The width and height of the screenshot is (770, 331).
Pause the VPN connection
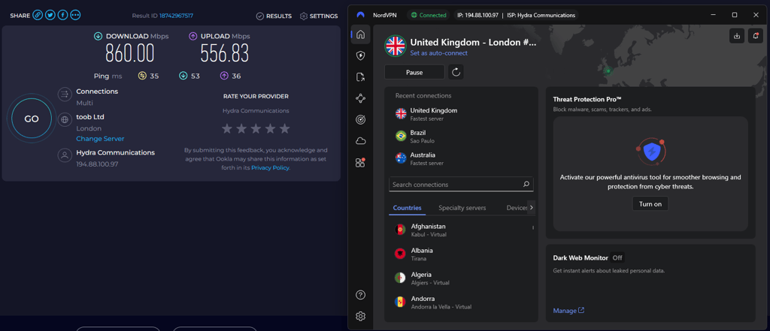414,72
